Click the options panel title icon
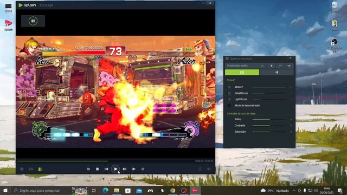 click(227, 58)
